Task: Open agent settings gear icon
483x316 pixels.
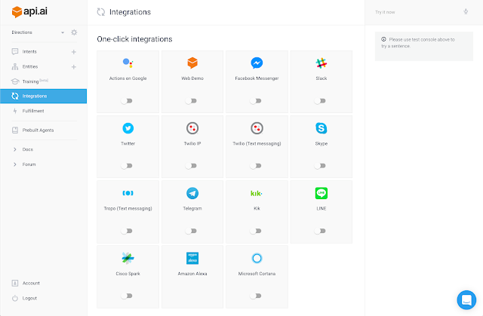Action: [74, 32]
